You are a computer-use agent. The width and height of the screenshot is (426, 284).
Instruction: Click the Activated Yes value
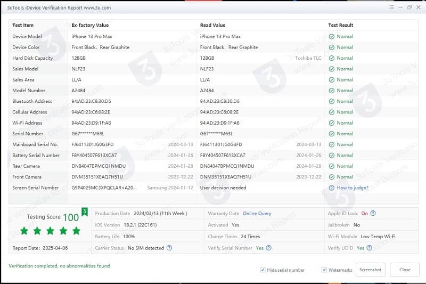(x=235, y=225)
